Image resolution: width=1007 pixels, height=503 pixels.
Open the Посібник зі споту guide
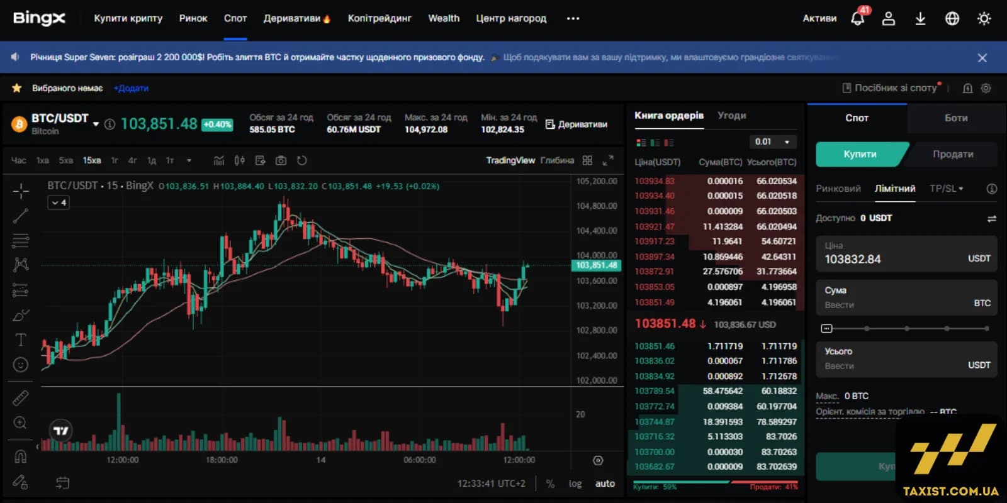click(x=890, y=88)
